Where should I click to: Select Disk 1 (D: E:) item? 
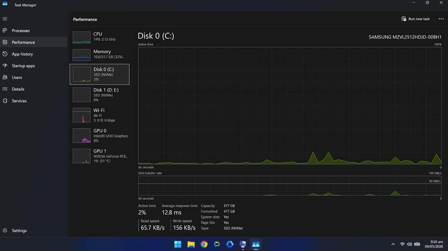99,95
